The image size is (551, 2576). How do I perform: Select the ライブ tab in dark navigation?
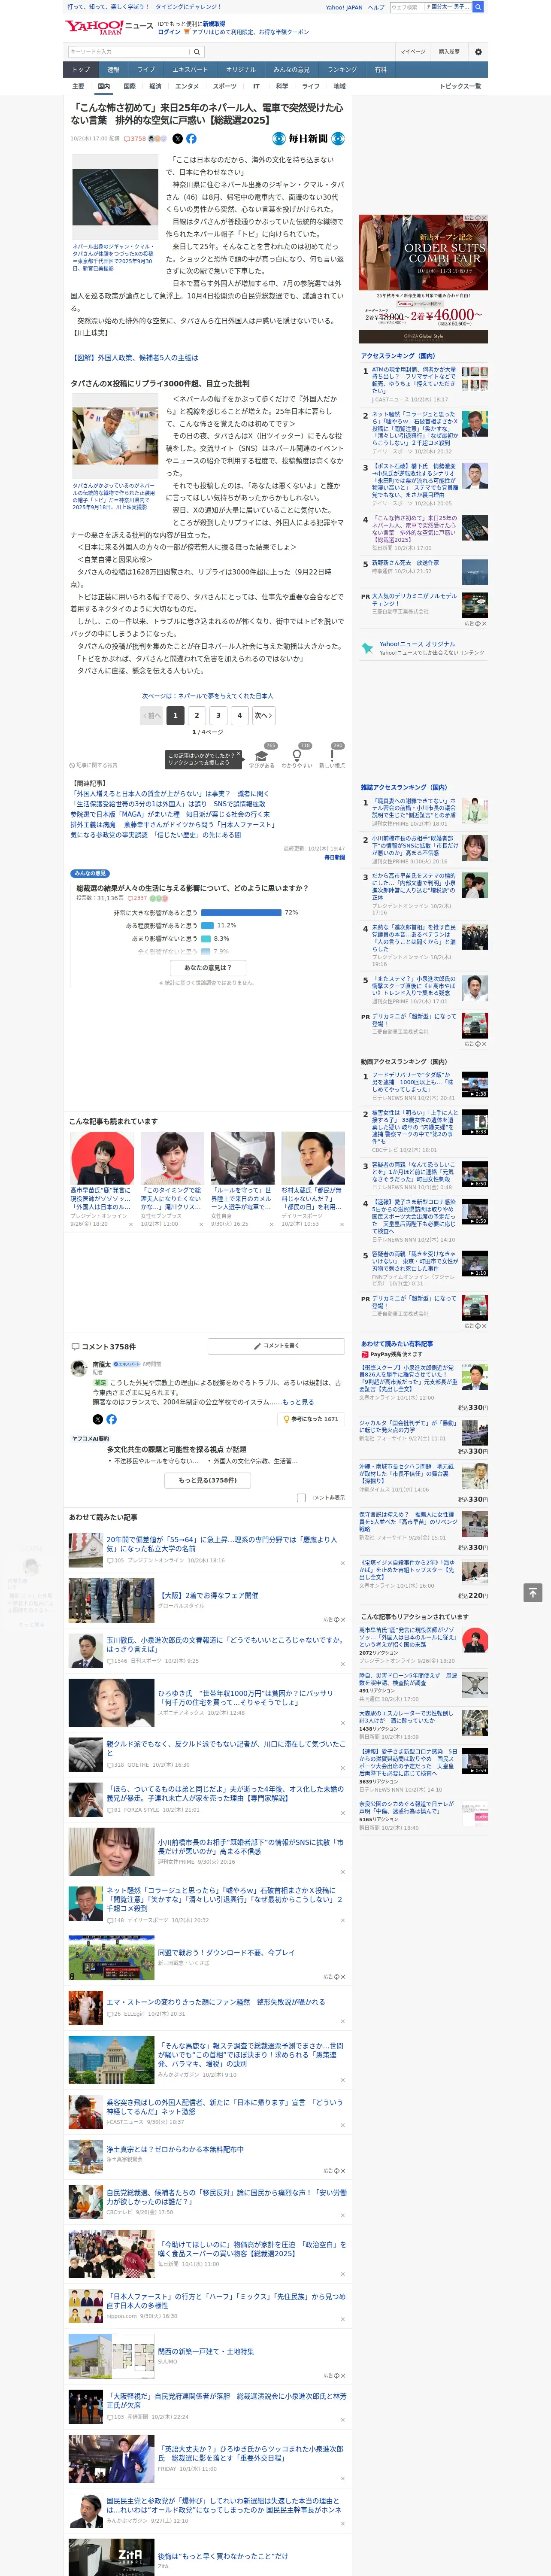pyautogui.click(x=146, y=69)
